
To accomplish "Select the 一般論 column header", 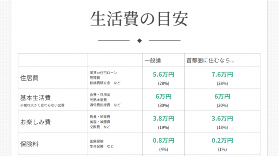I will (153, 61).
